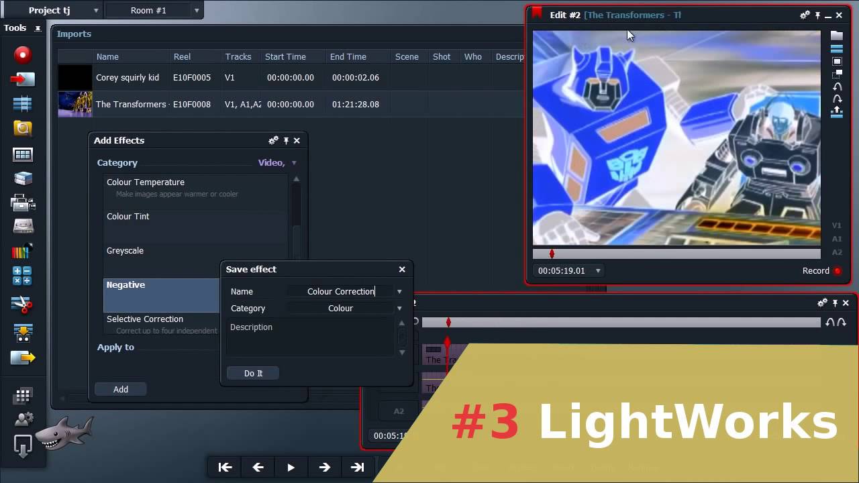Open the blue timeline-strips tool in Tools

[23, 103]
